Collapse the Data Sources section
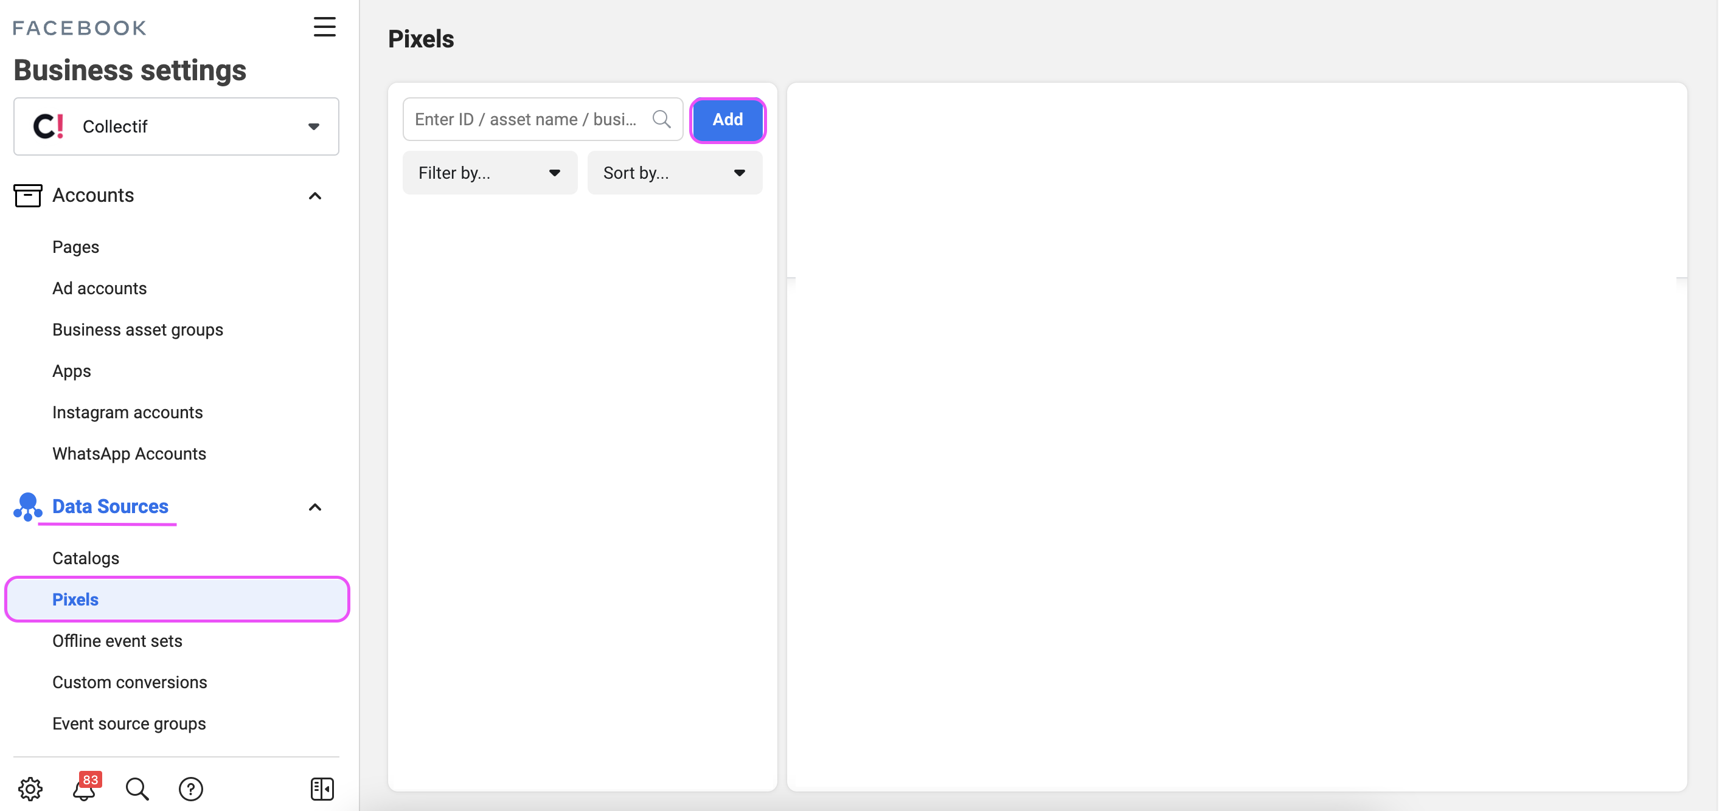This screenshot has width=1719, height=811. [x=314, y=507]
